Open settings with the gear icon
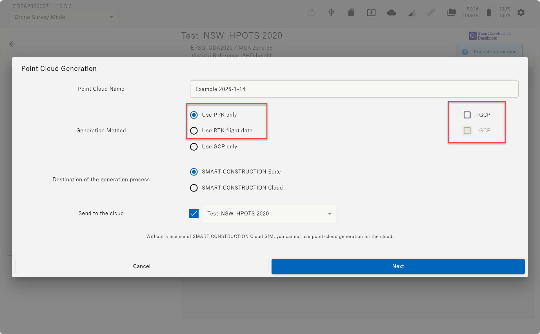 (x=521, y=12)
